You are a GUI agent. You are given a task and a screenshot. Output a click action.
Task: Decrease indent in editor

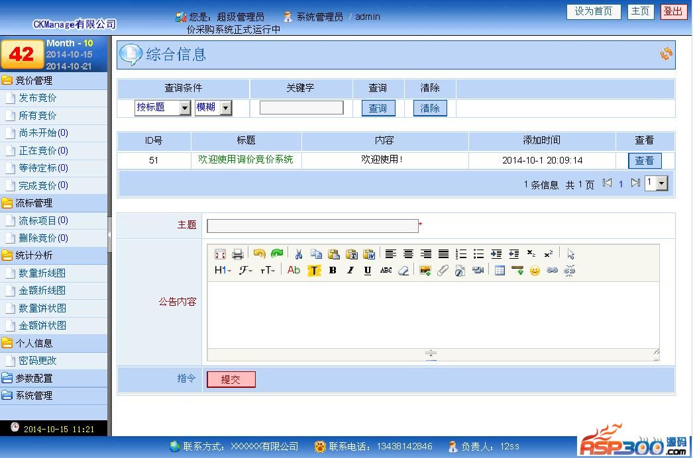point(513,254)
